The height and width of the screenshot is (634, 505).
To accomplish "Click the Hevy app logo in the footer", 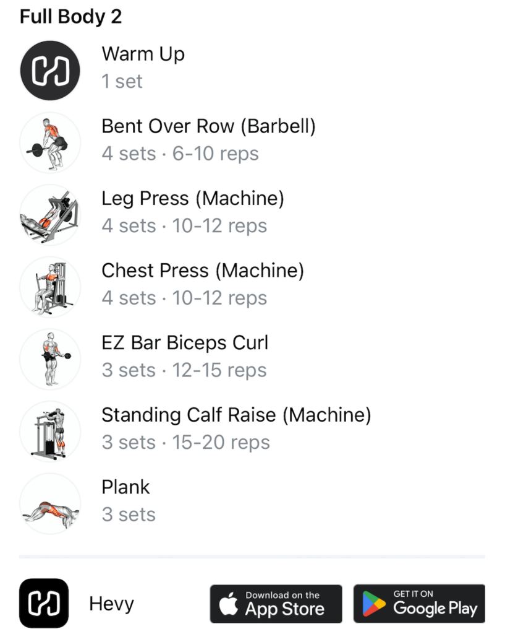I will tap(44, 603).
